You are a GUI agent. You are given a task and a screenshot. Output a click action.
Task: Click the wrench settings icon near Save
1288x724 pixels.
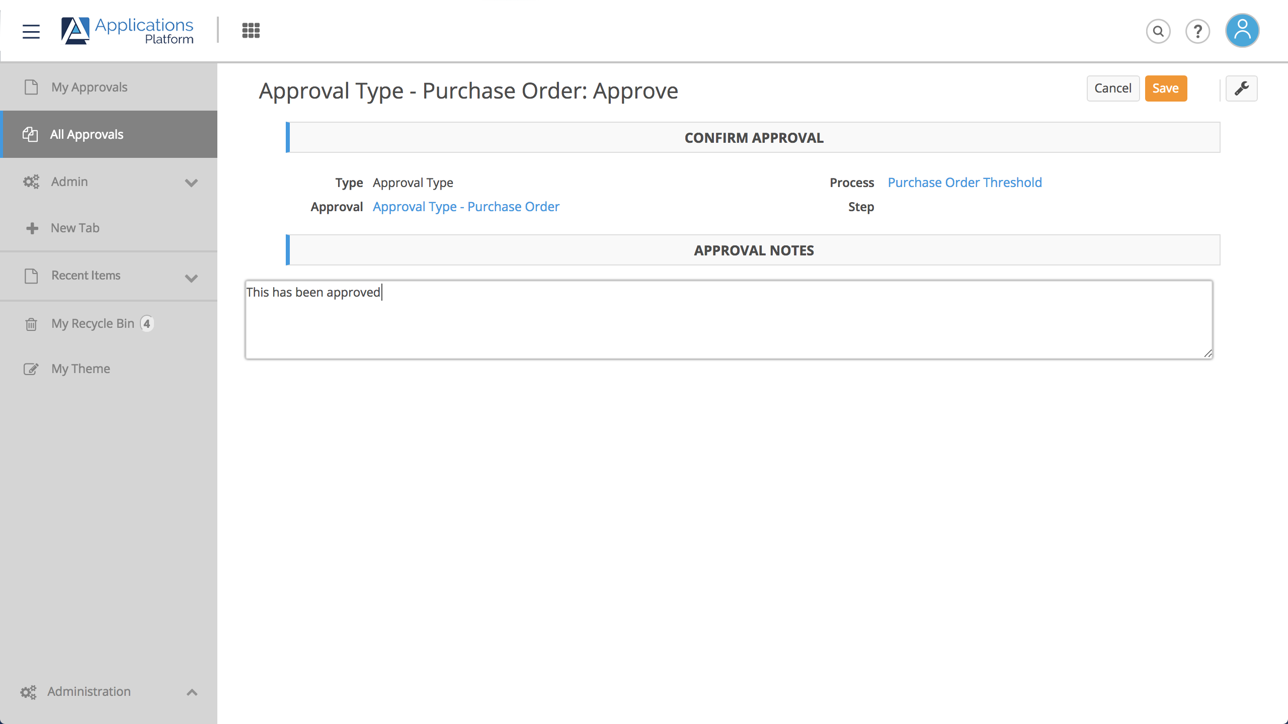pyautogui.click(x=1241, y=88)
